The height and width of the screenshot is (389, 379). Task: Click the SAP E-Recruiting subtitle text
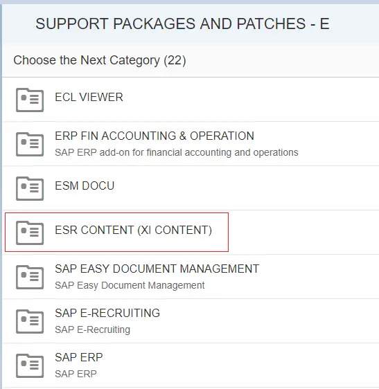pos(92,329)
